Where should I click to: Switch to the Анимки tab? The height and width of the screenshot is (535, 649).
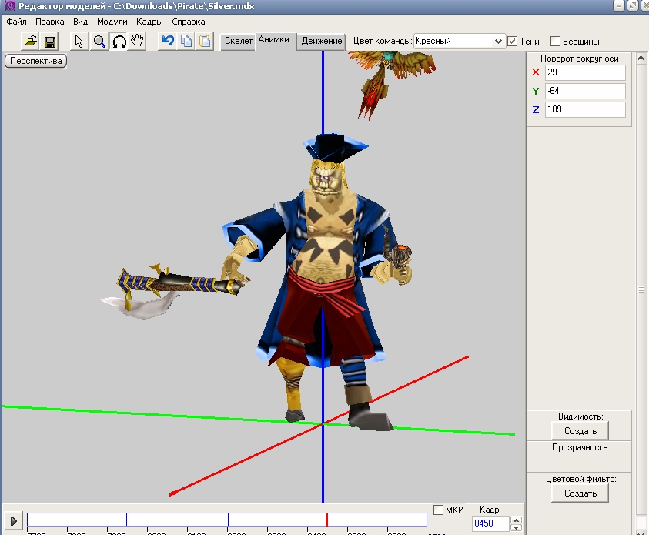point(274,40)
